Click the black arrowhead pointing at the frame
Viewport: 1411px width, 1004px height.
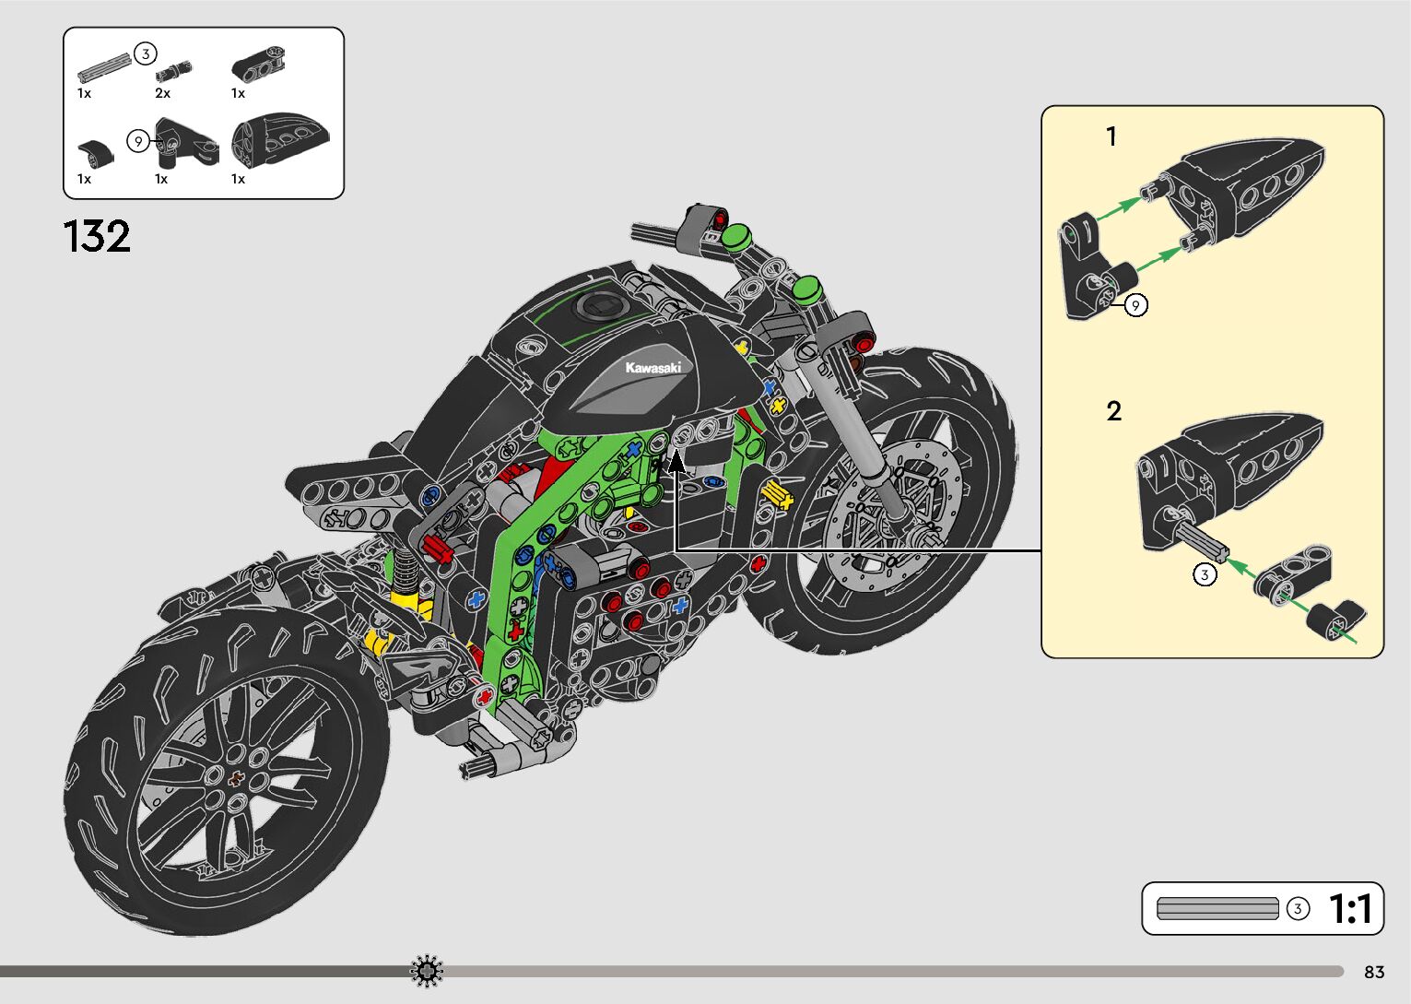point(676,459)
